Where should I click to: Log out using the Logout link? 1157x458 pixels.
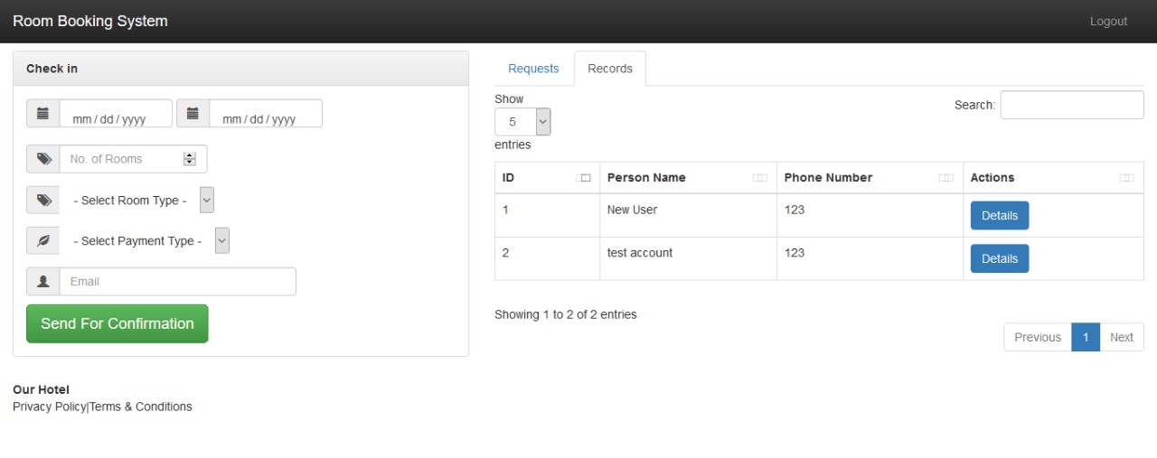click(1108, 22)
